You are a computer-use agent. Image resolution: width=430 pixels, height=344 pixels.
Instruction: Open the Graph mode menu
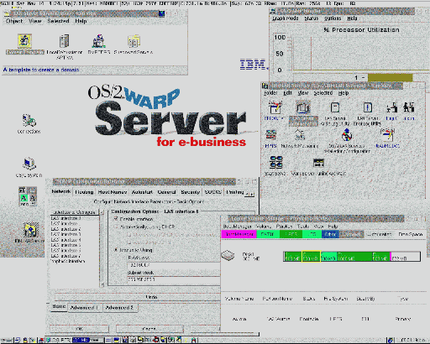tap(286, 18)
